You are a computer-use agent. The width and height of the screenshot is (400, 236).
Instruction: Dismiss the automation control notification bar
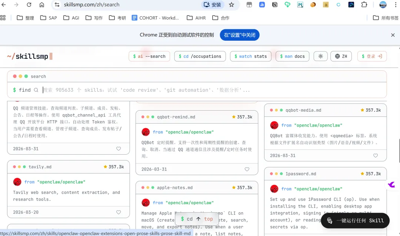(393, 35)
